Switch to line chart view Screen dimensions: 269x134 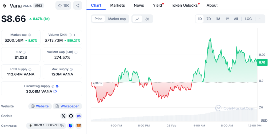137,19
